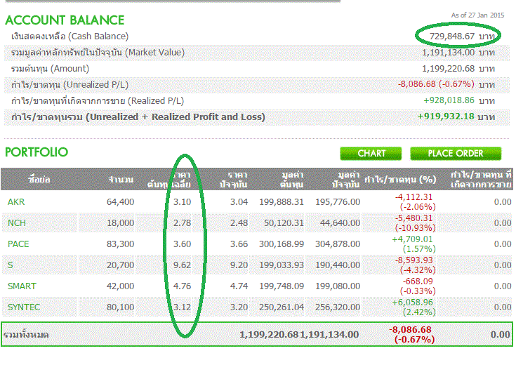Click PACE quantity 83,300
The width and height of the screenshot is (516, 365).
pos(120,244)
